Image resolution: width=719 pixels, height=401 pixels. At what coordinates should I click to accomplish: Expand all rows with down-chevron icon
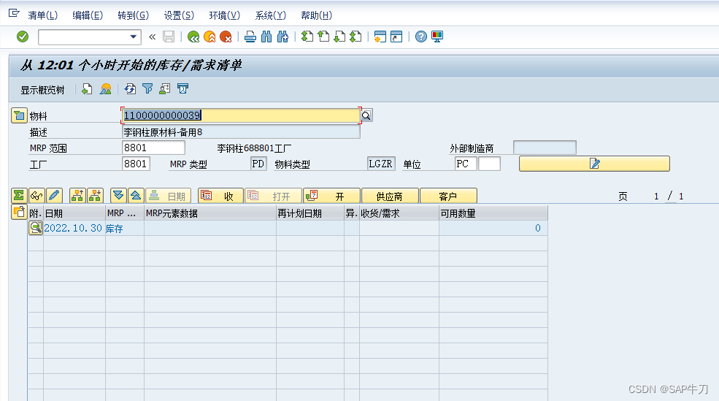[x=118, y=196]
